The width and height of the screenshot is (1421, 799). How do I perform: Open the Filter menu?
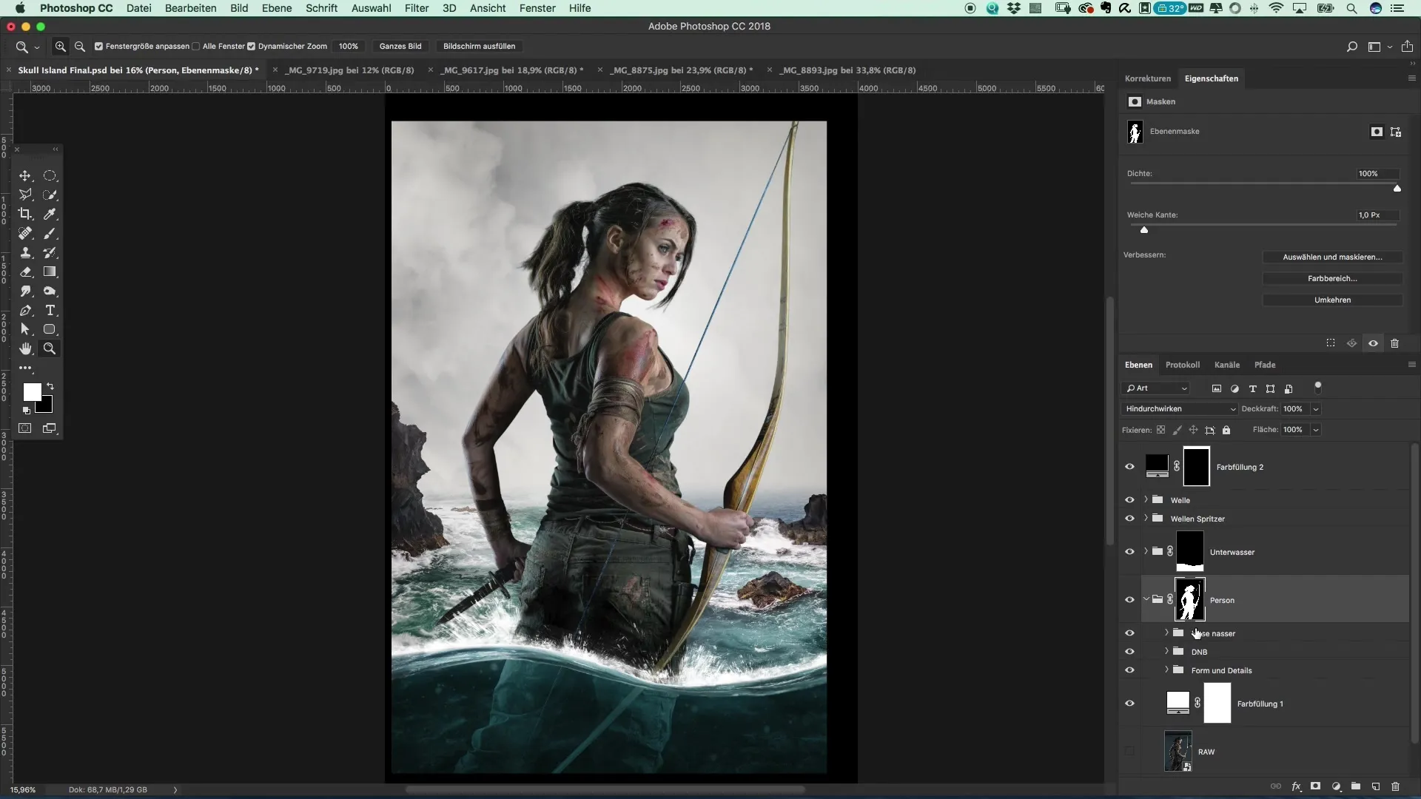coord(417,8)
